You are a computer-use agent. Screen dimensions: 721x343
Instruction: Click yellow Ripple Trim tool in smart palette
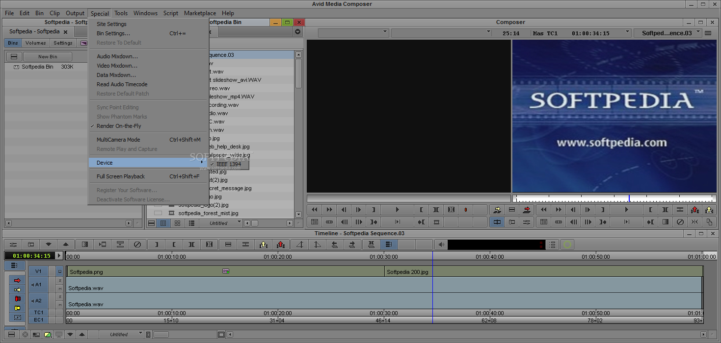click(x=18, y=308)
